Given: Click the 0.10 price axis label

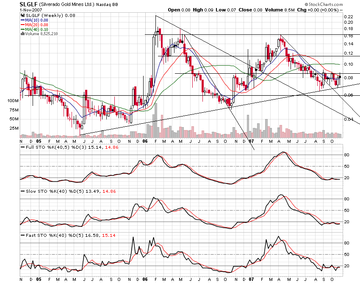Looking at the screenshot, I should point(349,64).
